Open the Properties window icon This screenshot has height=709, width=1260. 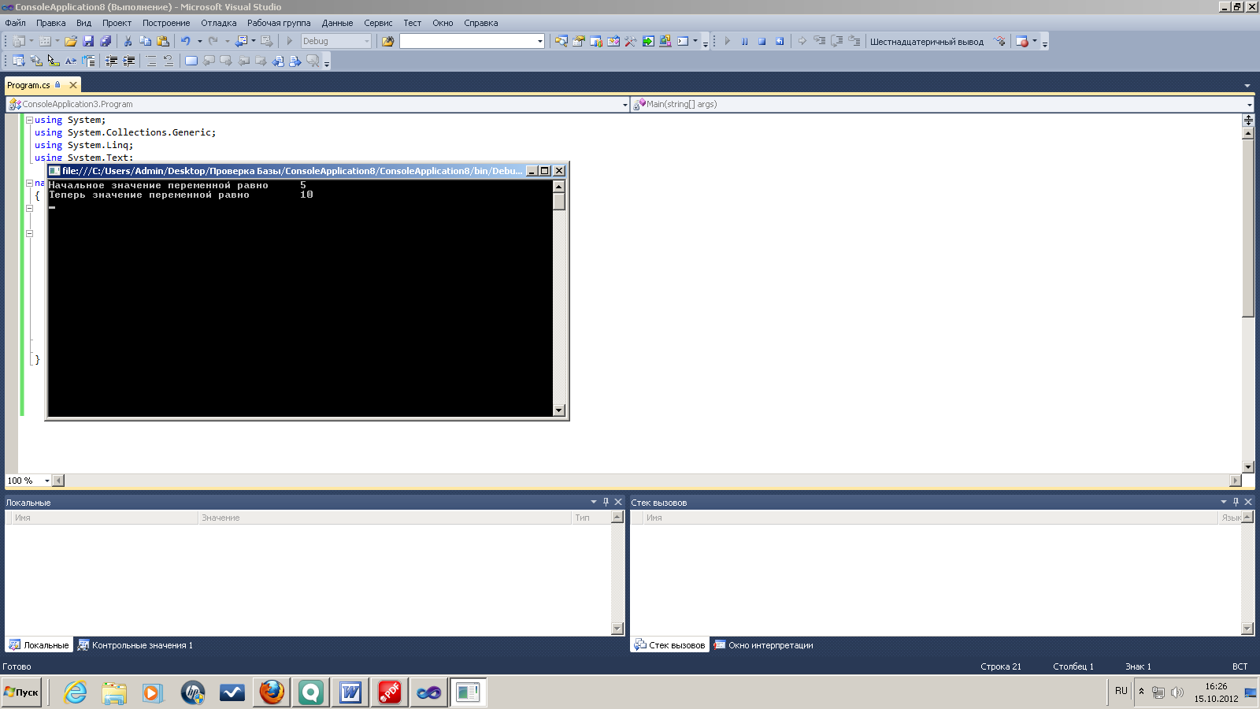[578, 41]
